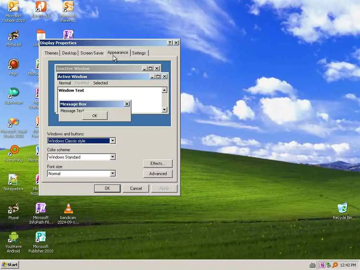Click Disabled menu item in preview window

[82, 83]
